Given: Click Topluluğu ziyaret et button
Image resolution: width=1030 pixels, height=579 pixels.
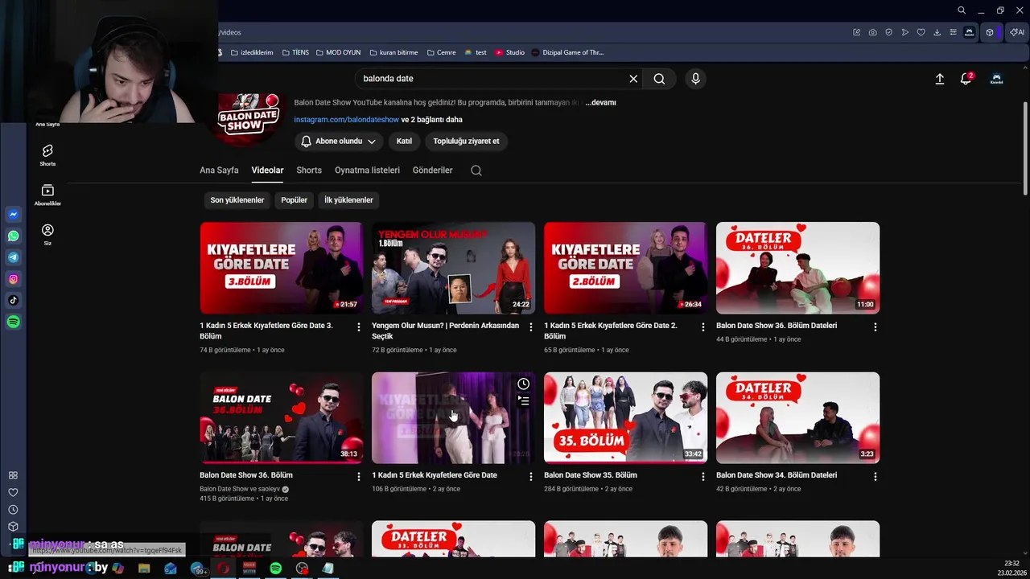Looking at the screenshot, I should point(466,141).
